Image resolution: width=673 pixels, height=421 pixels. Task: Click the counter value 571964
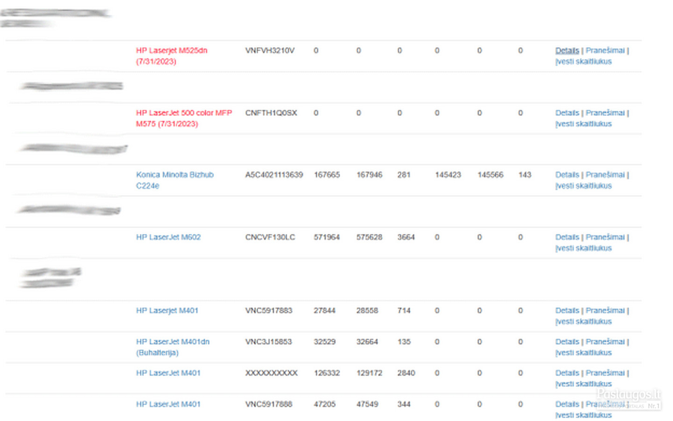point(327,237)
